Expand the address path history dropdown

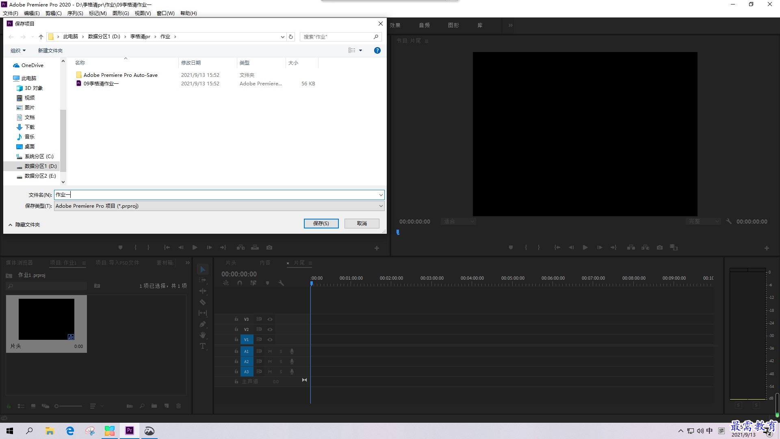pyautogui.click(x=283, y=37)
